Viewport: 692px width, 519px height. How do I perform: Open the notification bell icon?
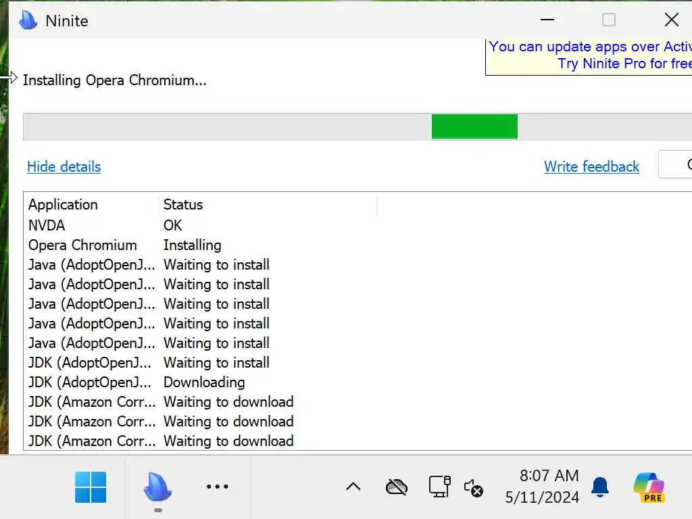coord(600,487)
